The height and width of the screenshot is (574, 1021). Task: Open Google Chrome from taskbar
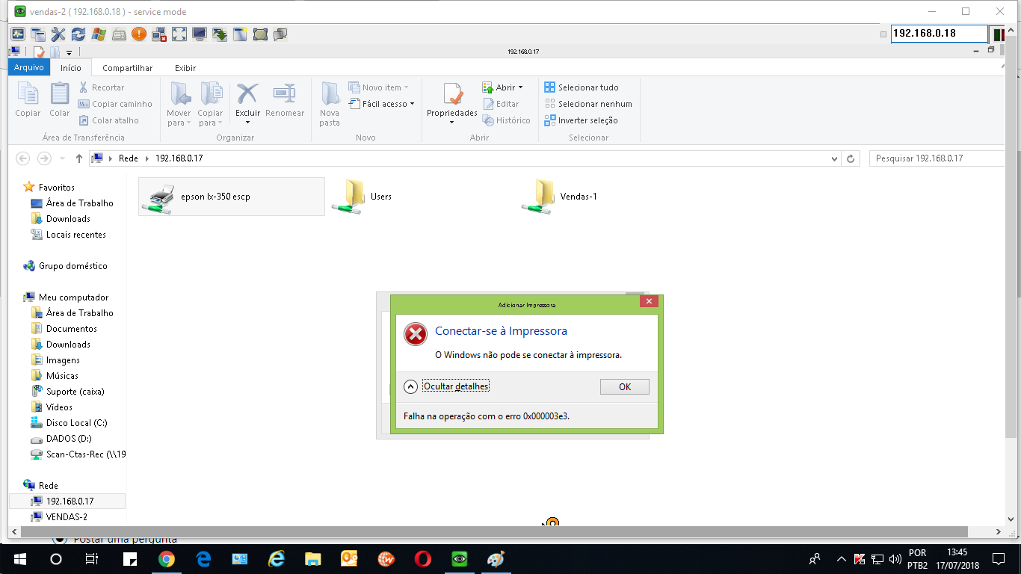pos(167,558)
